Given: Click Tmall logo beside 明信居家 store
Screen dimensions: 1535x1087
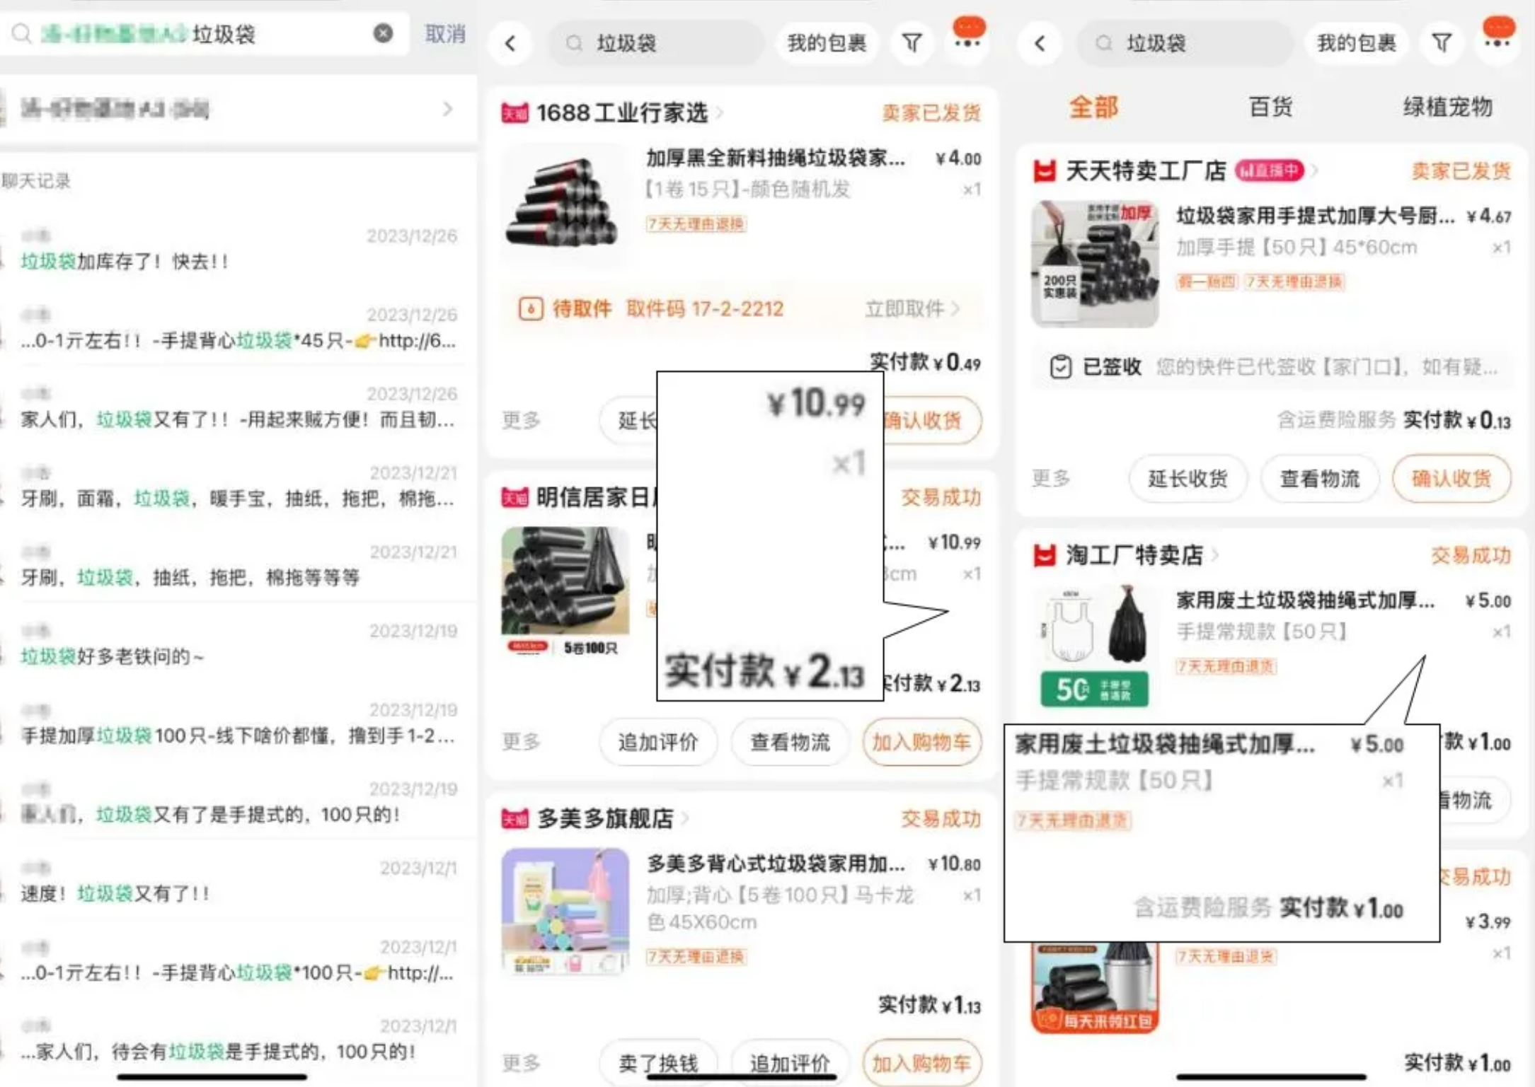Looking at the screenshot, I should [x=514, y=497].
